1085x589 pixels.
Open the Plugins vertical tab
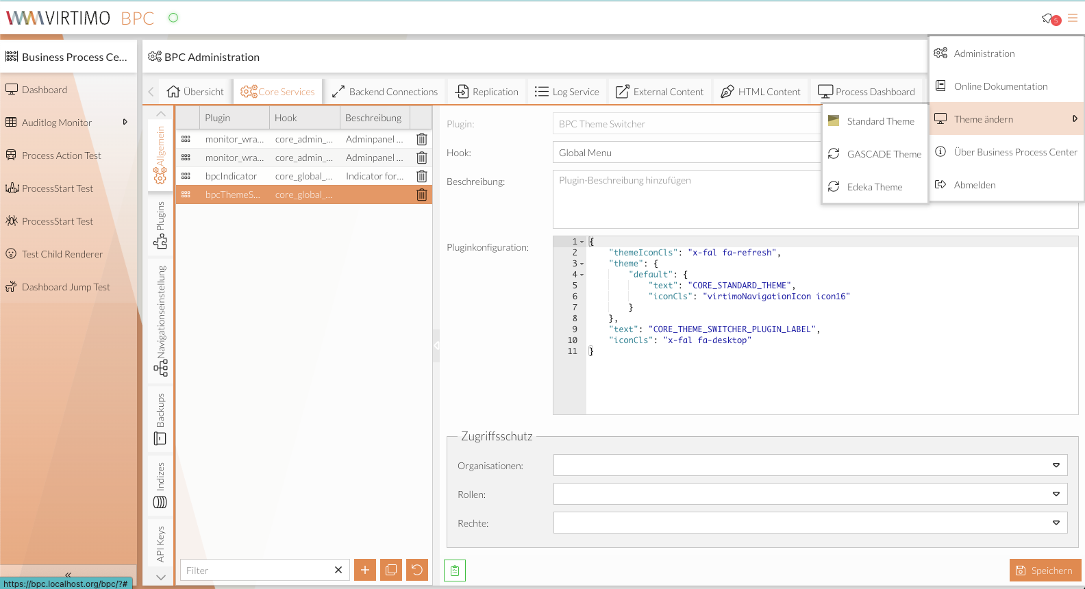click(x=160, y=225)
